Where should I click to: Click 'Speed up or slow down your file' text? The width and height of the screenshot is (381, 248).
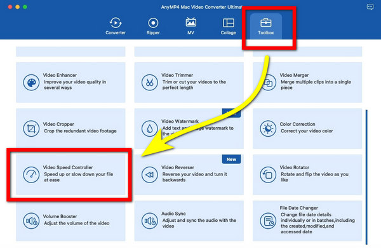79,177
